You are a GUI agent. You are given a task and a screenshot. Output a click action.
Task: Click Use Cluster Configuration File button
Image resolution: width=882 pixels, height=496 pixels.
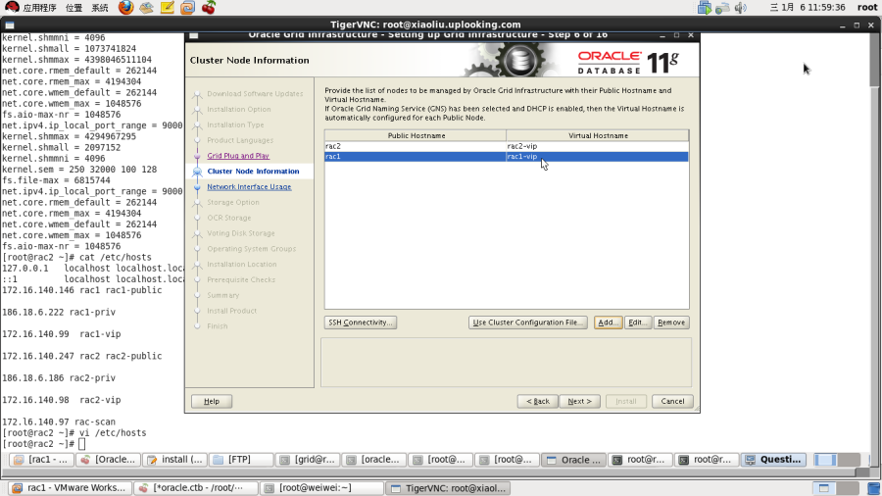click(x=527, y=322)
